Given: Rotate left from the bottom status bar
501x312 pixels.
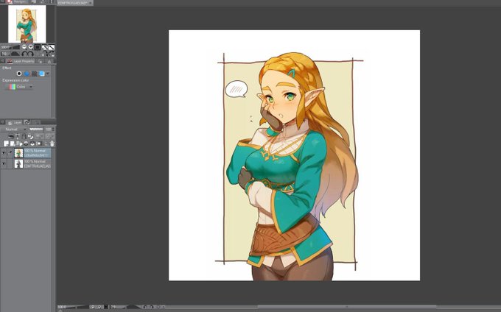Looking at the screenshot, I should (x=145, y=307).
